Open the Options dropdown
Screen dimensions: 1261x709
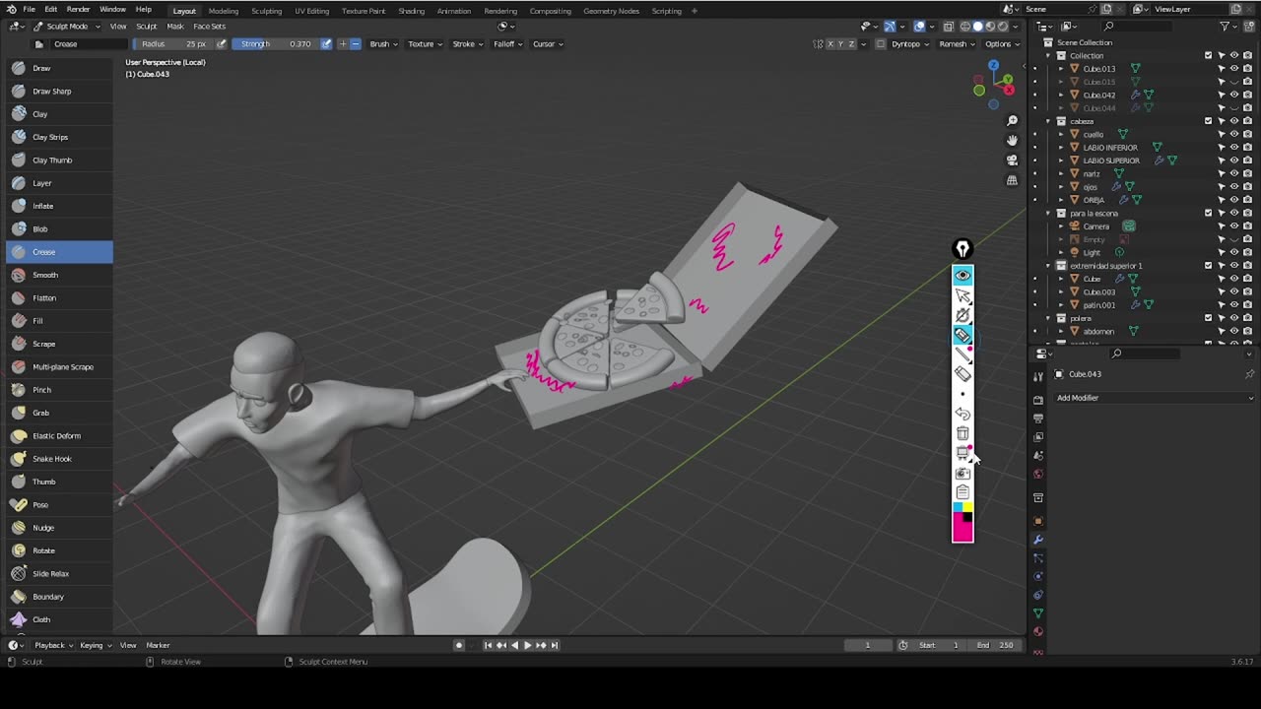click(1001, 44)
